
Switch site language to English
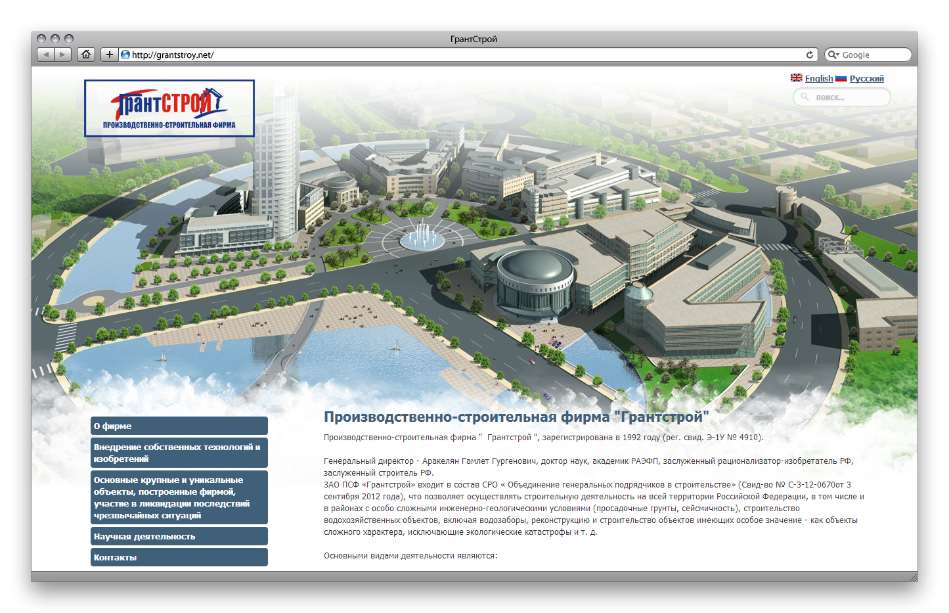(819, 78)
